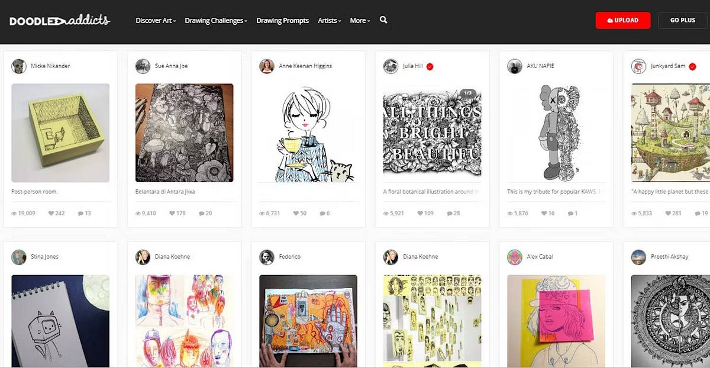Go to Drawing Prompts page
The image size is (710, 368).
[282, 20]
